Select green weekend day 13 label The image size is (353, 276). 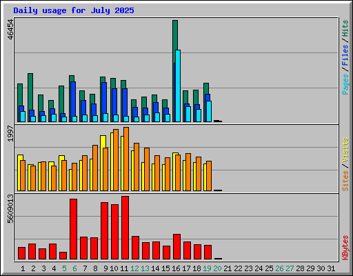coord(145,268)
